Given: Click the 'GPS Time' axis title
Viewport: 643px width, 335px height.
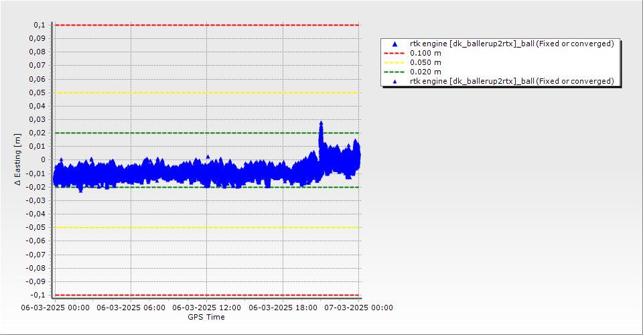Looking at the screenshot, I should click(206, 317).
